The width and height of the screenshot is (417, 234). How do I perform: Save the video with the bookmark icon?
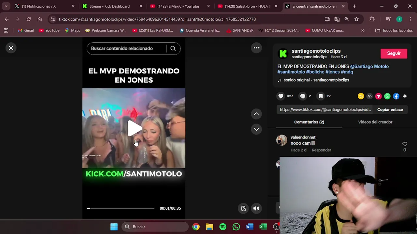[x=321, y=96]
